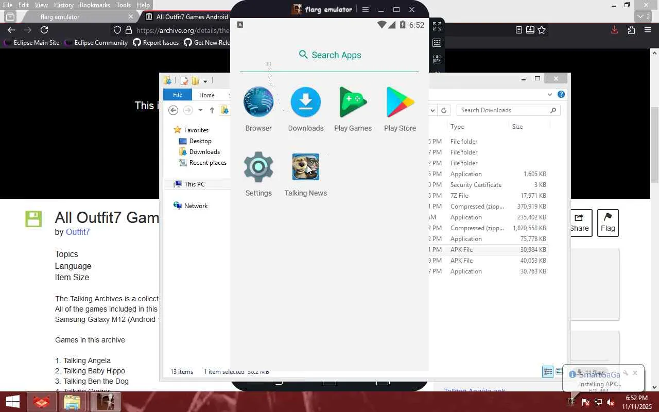
Task: Open the Firefox downloads panel
Action: (x=614, y=30)
